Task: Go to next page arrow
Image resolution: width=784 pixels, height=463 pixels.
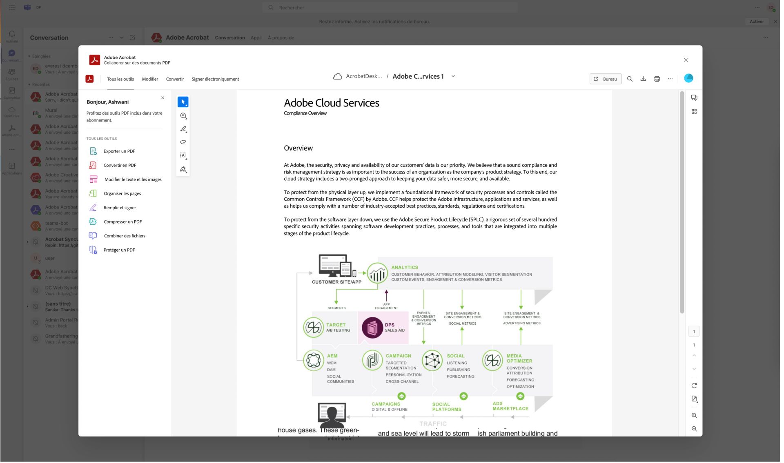Action: click(x=694, y=370)
